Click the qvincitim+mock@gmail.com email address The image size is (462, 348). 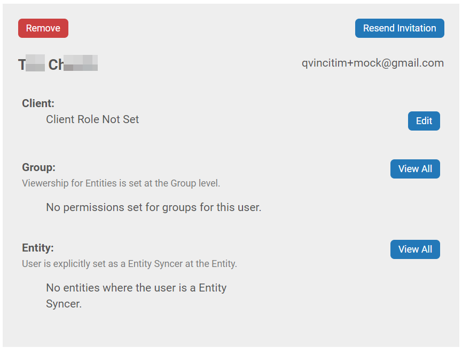(372, 63)
